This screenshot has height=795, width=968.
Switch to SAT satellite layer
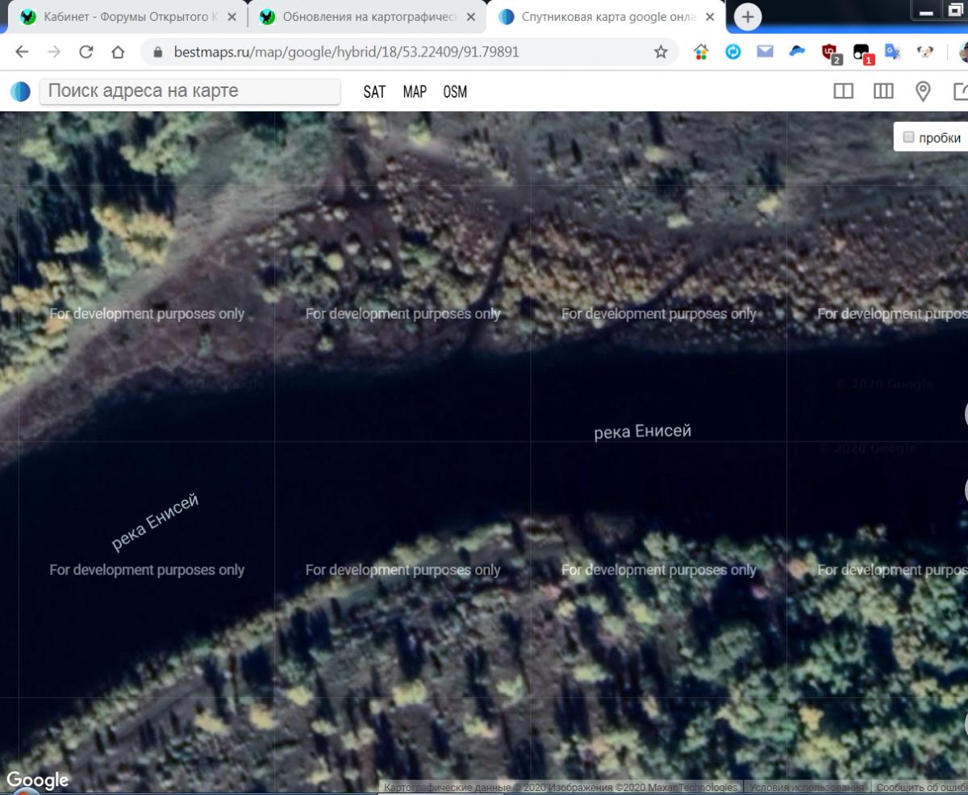coord(374,92)
